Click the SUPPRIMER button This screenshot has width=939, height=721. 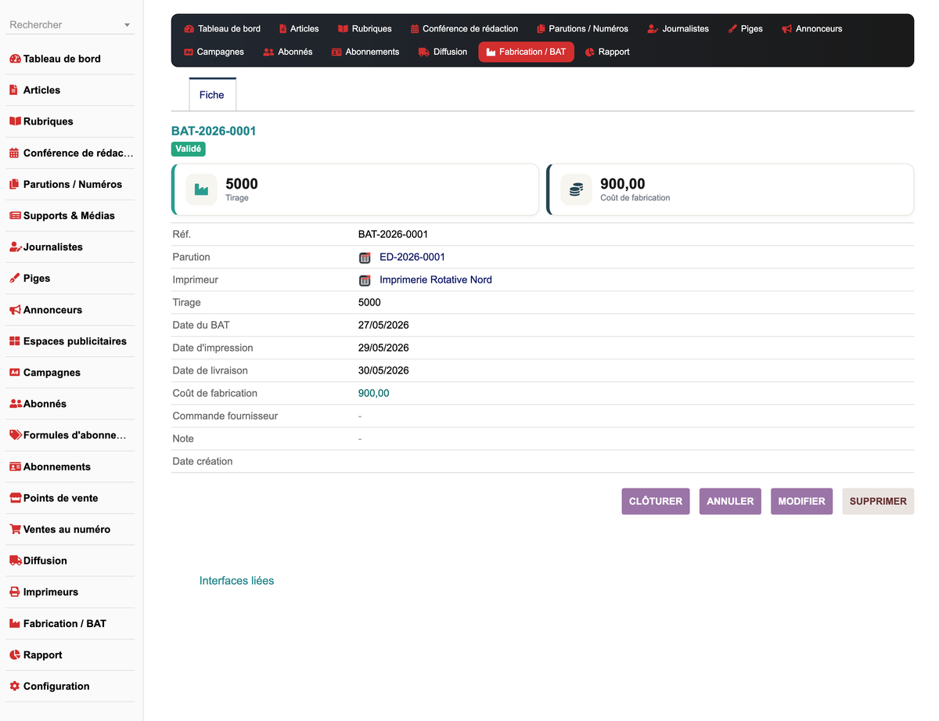point(878,501)
